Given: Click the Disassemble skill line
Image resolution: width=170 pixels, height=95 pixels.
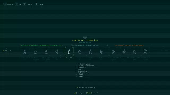Looking at the screenshot, I should (x=82, y=71).
